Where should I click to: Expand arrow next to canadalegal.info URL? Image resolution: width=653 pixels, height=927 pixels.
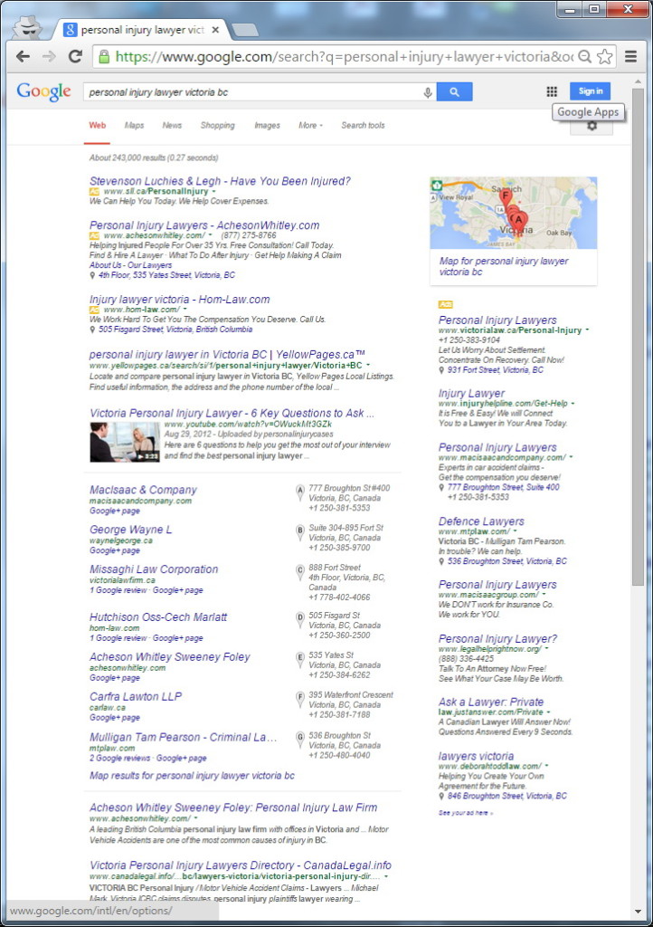386,876
